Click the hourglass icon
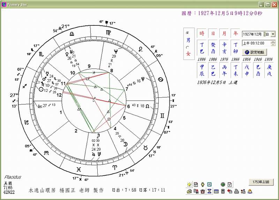The height and width of the screenshot is (200, 279). click(209, 191)
